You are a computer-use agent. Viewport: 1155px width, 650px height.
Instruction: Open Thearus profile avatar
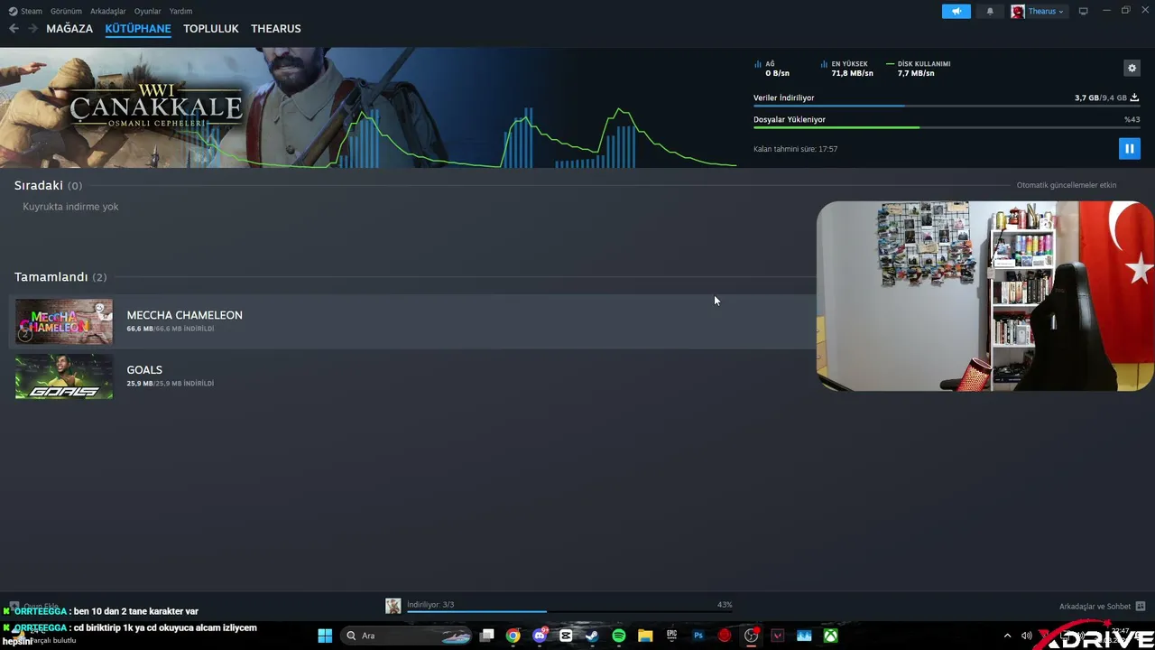coord(1018,11)
